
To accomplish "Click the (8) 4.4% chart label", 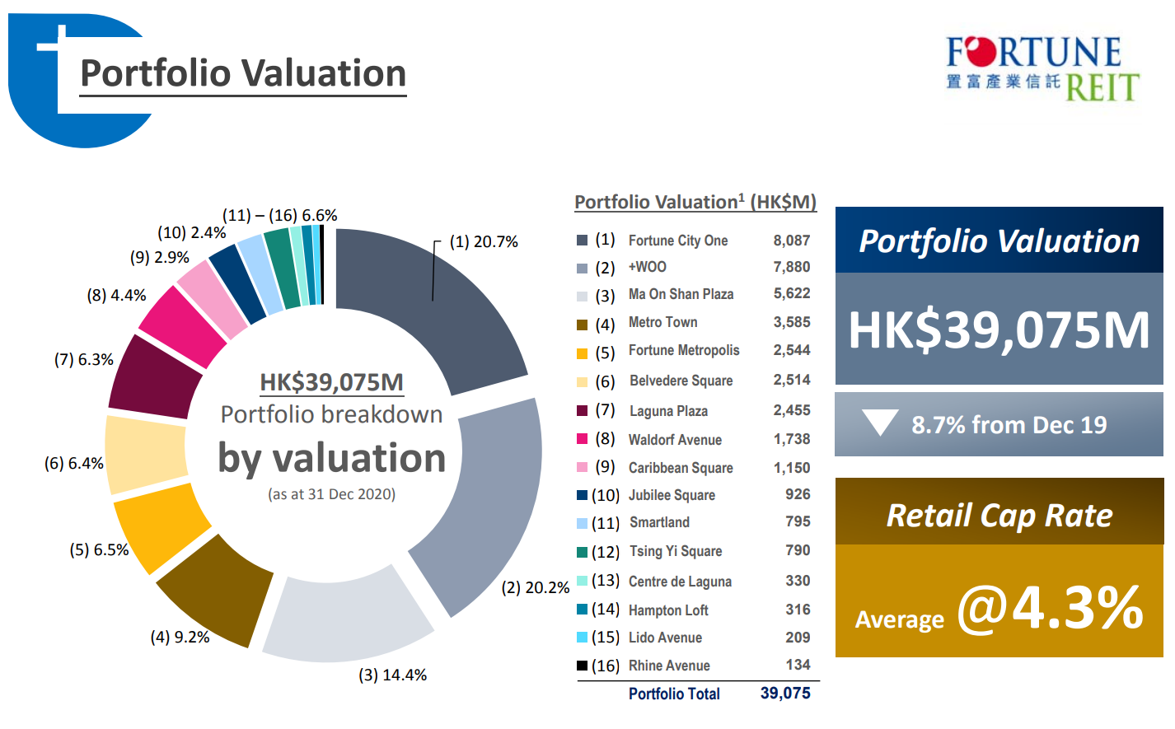I will (116, 295).
